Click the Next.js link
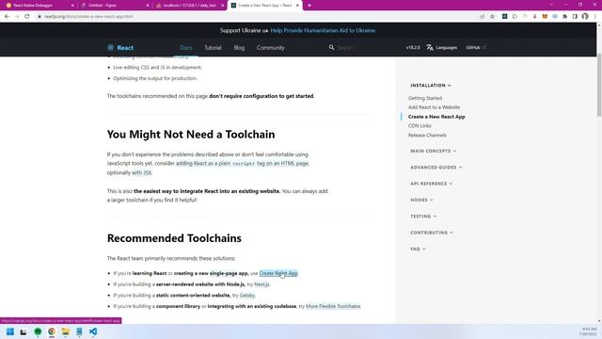Image resolution: width=602 pixels, height=339 pixels. coord(261,284)
